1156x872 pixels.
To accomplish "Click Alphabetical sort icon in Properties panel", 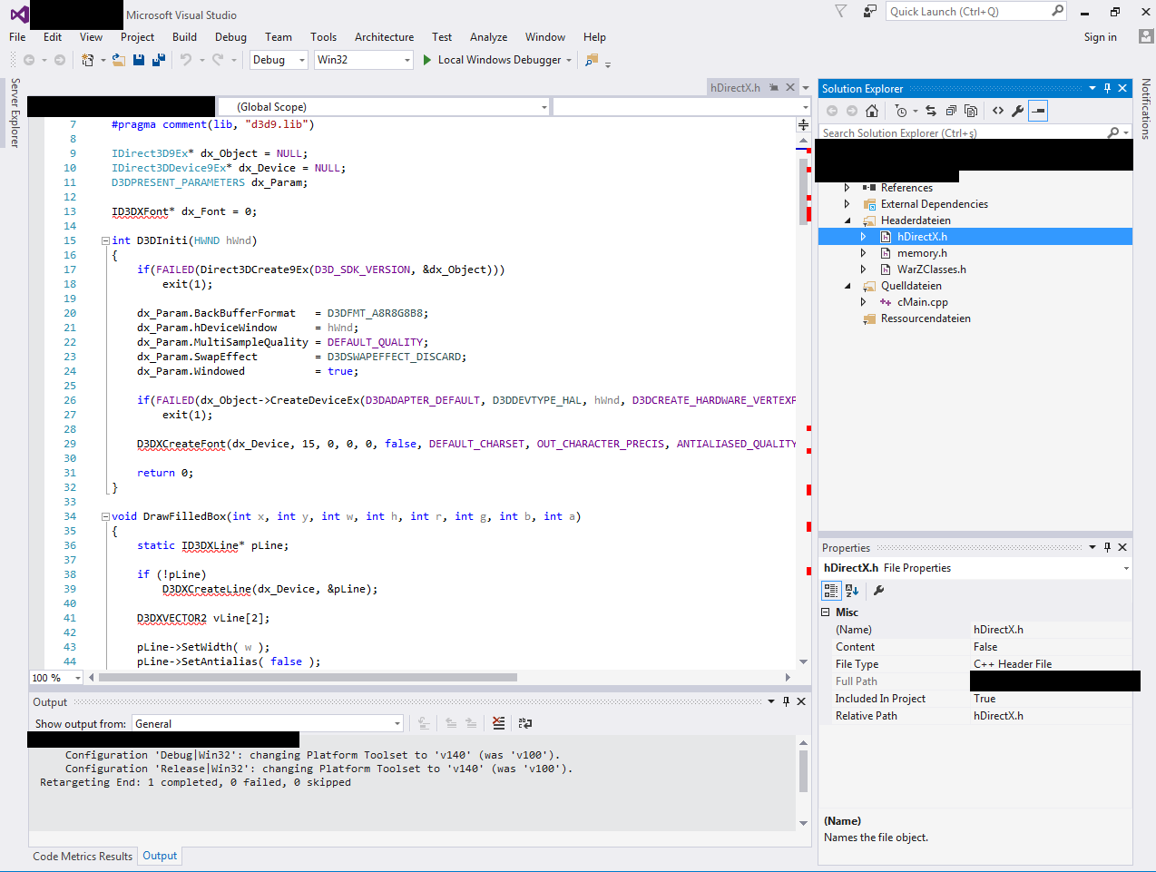I will pos(852,590).
